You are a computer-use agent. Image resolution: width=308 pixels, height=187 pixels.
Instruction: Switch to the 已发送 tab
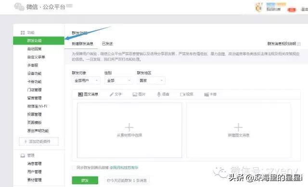click(x=107, y=44)
